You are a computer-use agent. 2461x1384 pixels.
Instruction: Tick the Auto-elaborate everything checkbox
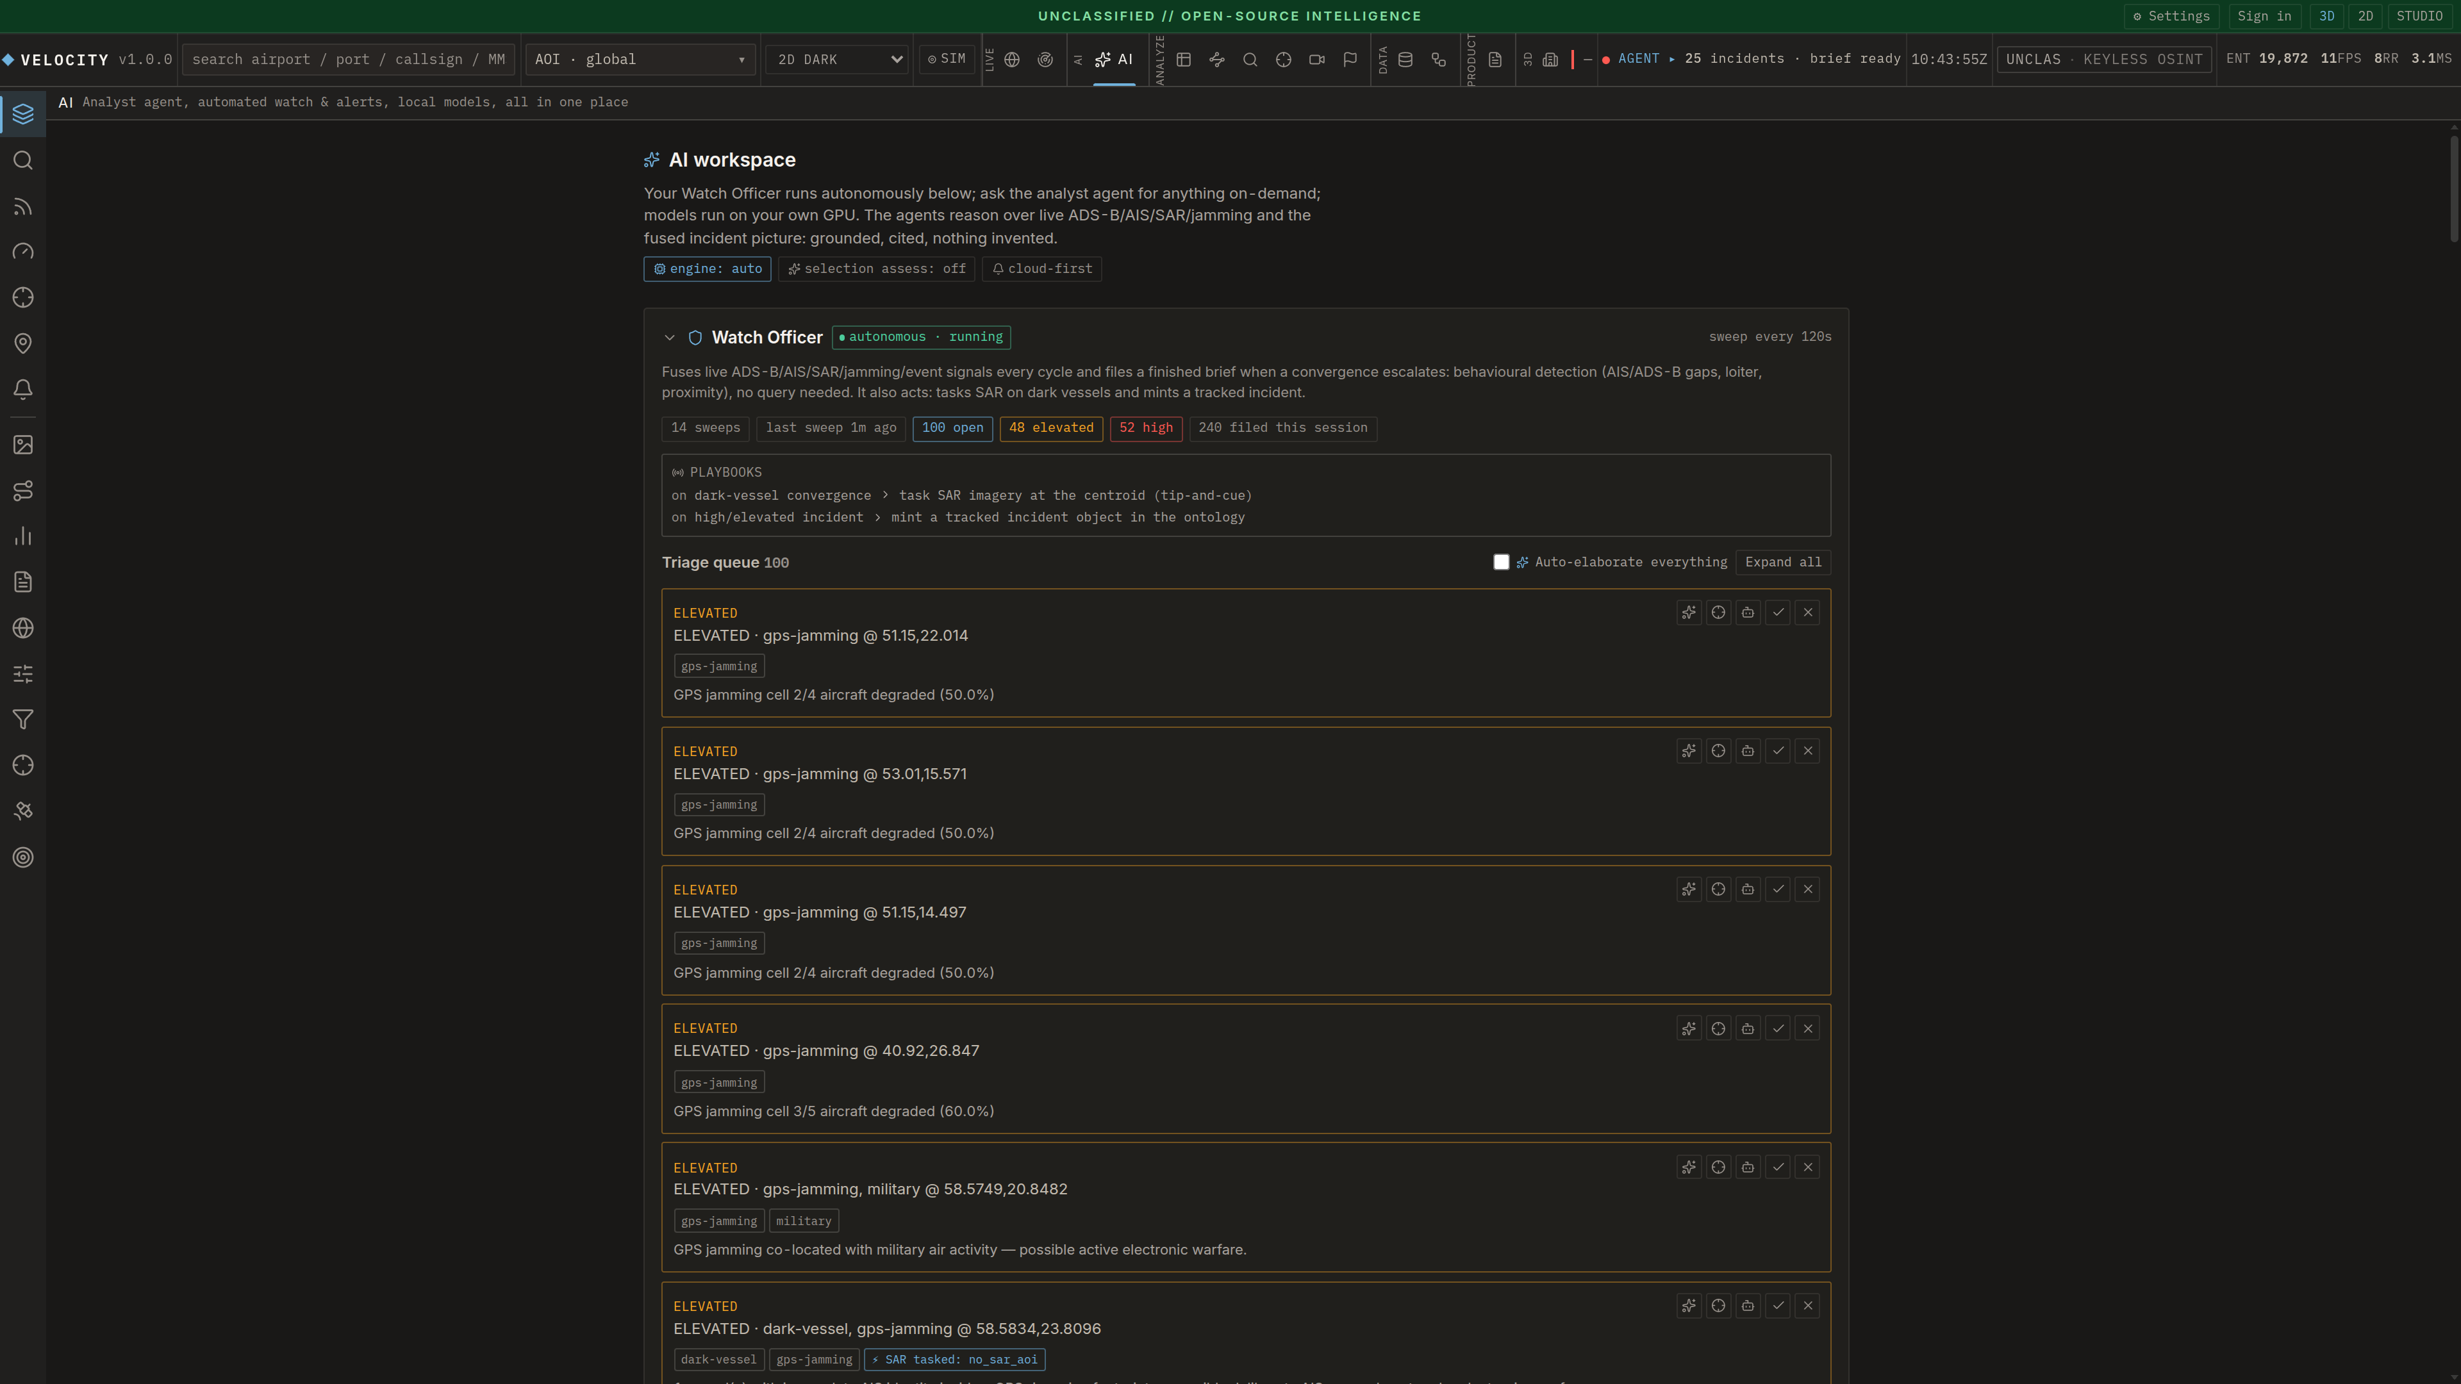pos(1502,563)
